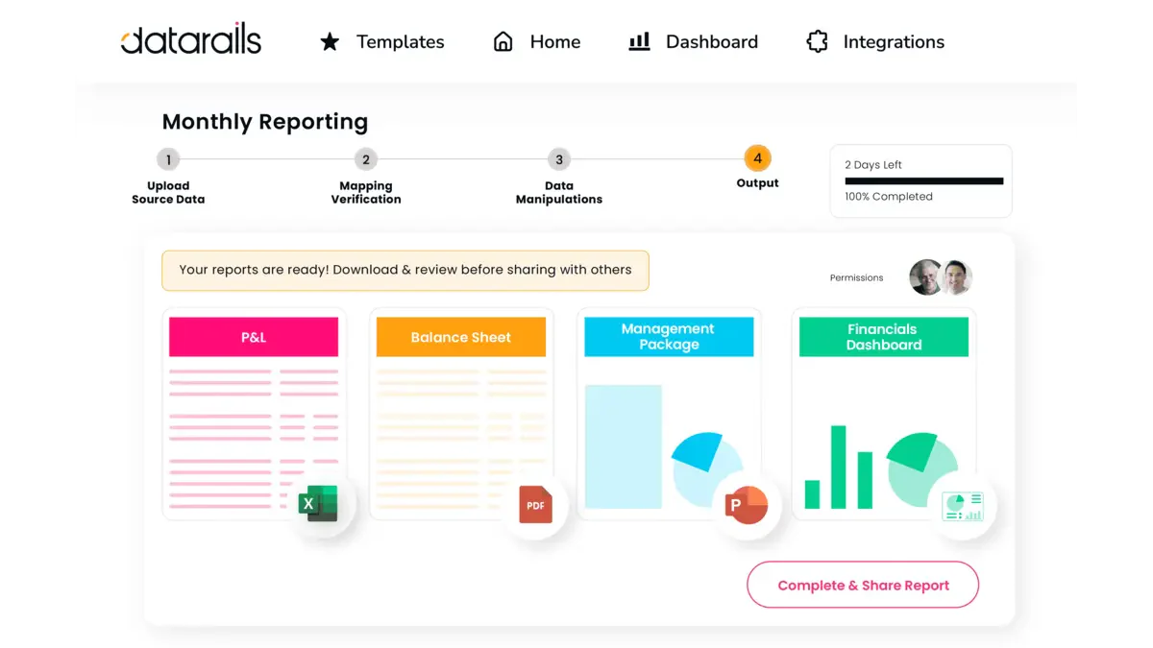Click the left user avatar in Permissions
The image size is (1153, 648).
point(926,277)
